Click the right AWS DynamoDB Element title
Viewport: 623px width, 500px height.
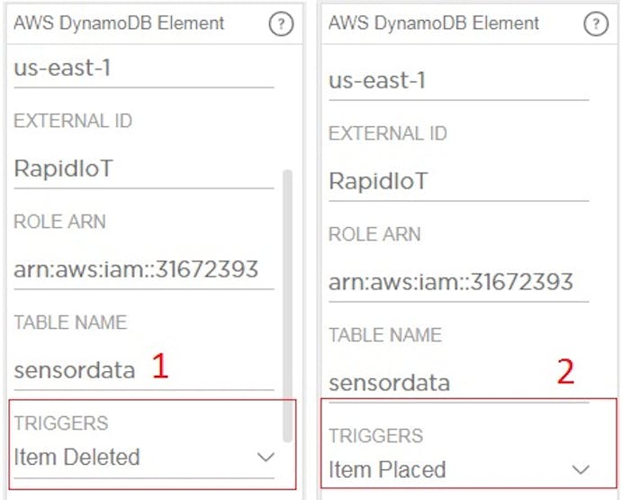pyautogui.click(x=433, y=23)
